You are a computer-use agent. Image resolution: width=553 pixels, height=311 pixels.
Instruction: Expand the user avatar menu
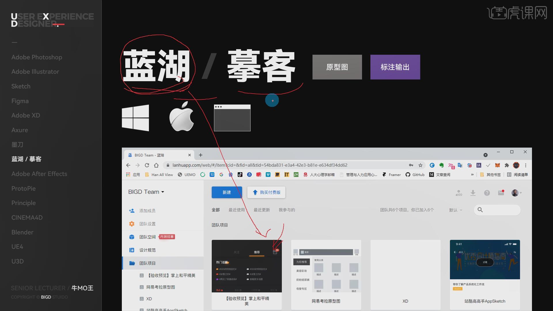tap(516, 193)
